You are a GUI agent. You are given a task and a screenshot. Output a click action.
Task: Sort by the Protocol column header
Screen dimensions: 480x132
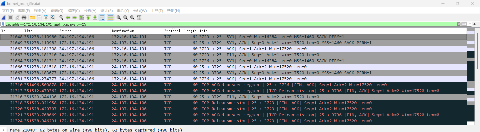[173, 31]
